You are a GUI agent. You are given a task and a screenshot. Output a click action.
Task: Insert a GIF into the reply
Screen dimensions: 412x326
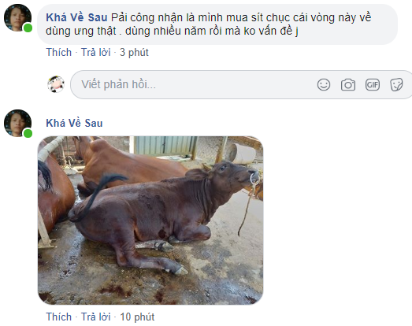(373, 84)
